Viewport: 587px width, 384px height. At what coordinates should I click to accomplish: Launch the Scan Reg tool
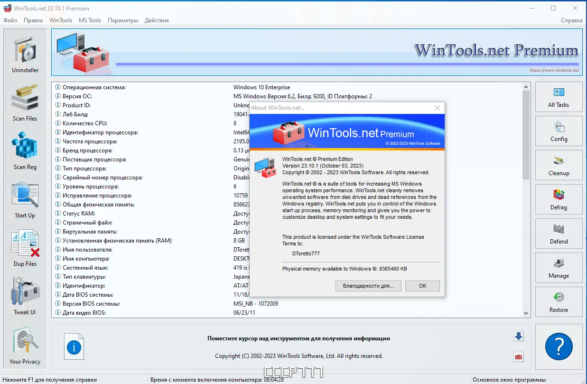[x=25, y=150]
